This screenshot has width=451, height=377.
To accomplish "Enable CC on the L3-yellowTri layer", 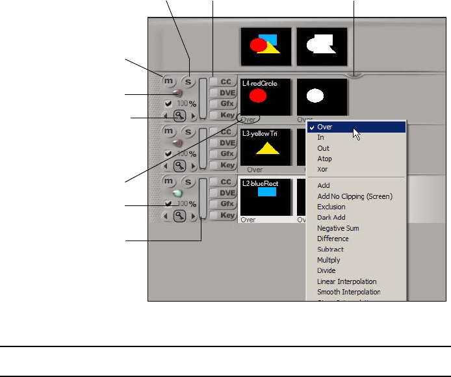I will [213, 132].
